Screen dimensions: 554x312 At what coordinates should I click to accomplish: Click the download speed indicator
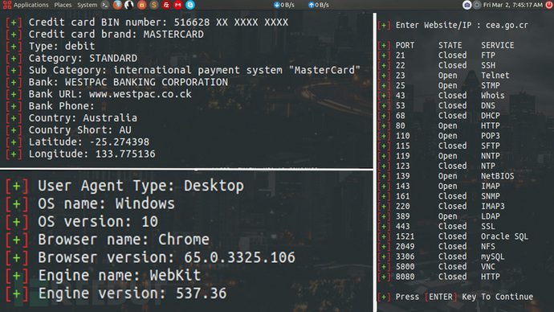point(284,5)
